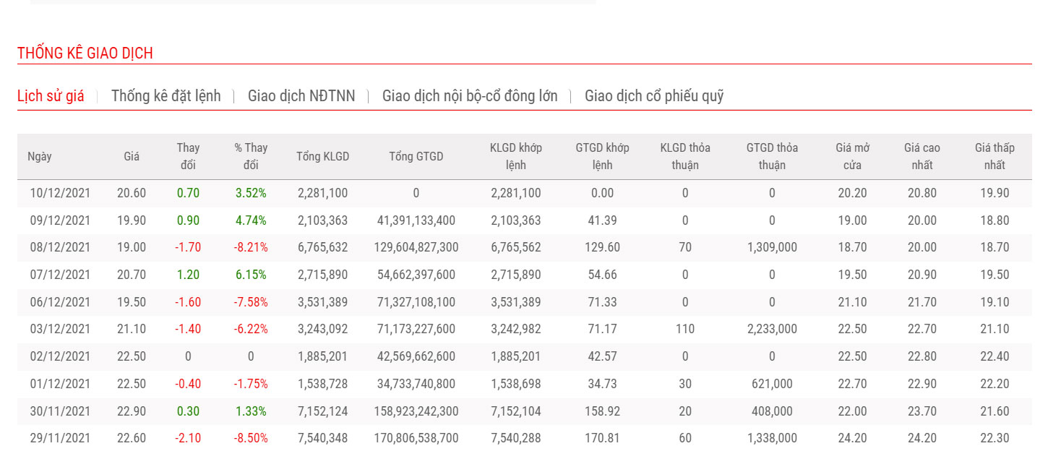Image resolution: width=1061 pixels, height=472 pixels.
Task: Click the Giá mở cửa column header
Action: pyautogui.click(x=852, y=156)
